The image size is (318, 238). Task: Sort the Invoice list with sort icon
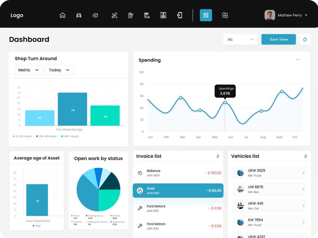click(218, 156)
